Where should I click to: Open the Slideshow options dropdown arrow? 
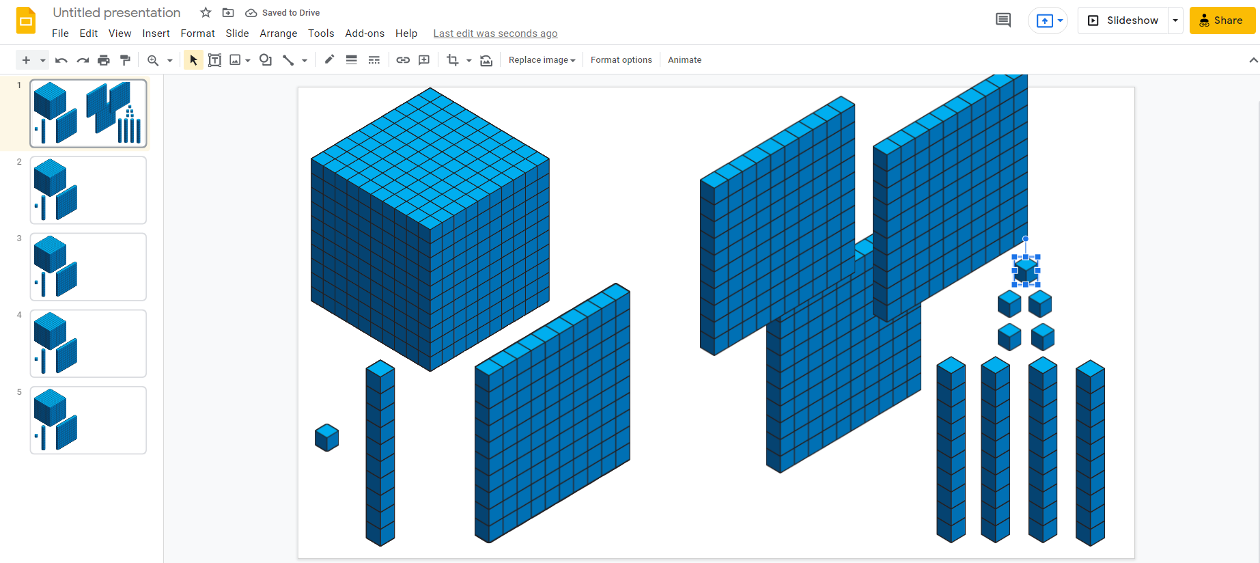pyautogui.click(x=1175, y=20)
